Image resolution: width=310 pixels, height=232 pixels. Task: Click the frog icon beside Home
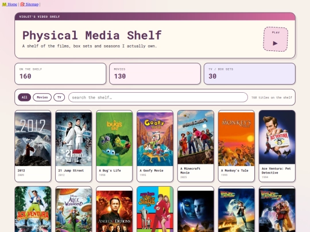tap(5, 4)
